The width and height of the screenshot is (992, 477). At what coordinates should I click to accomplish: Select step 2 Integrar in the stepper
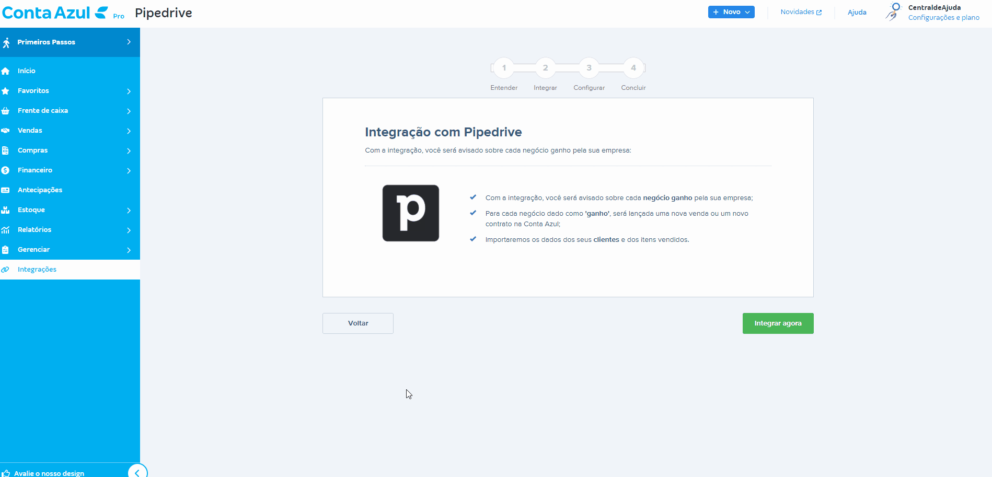tap(545, 68)
